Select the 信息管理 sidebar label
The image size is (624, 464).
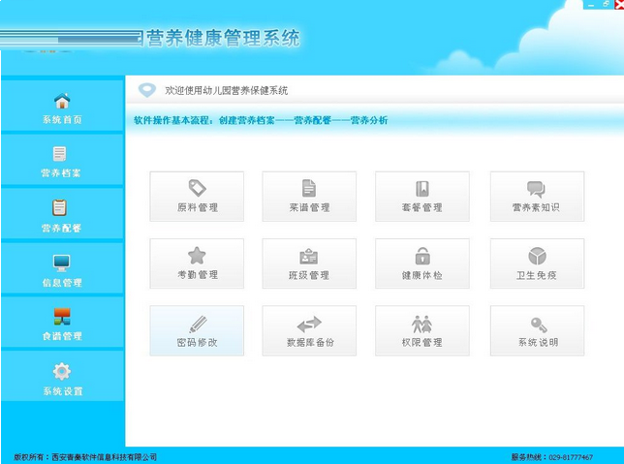(62, 283)
